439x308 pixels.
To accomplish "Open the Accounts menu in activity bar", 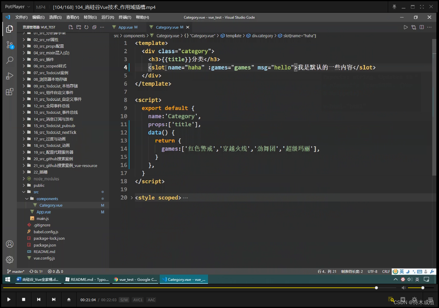I will (x=9, y=244).
